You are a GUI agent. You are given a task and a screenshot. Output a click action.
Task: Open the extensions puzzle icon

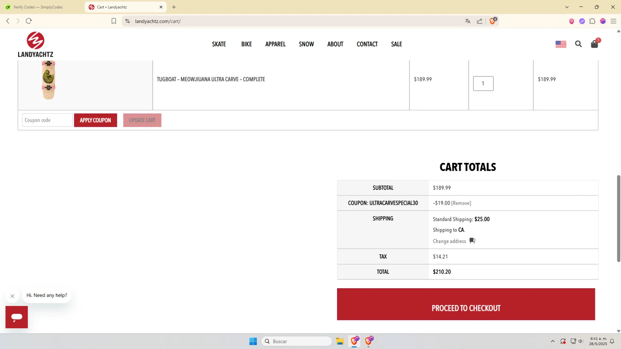tap(592, 21)
